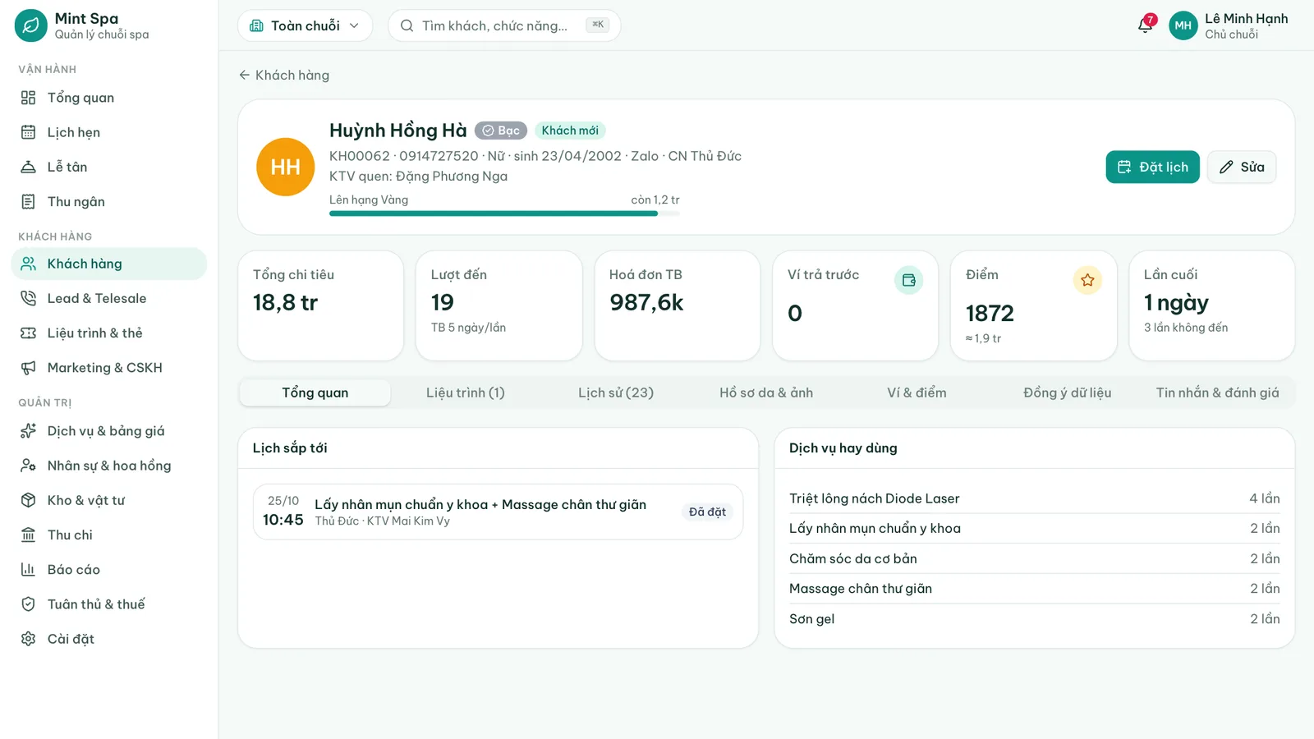Click the Lên hạng Vàng progress bar
This screenshot has width=1314, height=739.
tap(504, 213)
